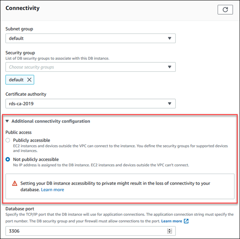Click the warning triangle icon

click(x=15, y=184)
